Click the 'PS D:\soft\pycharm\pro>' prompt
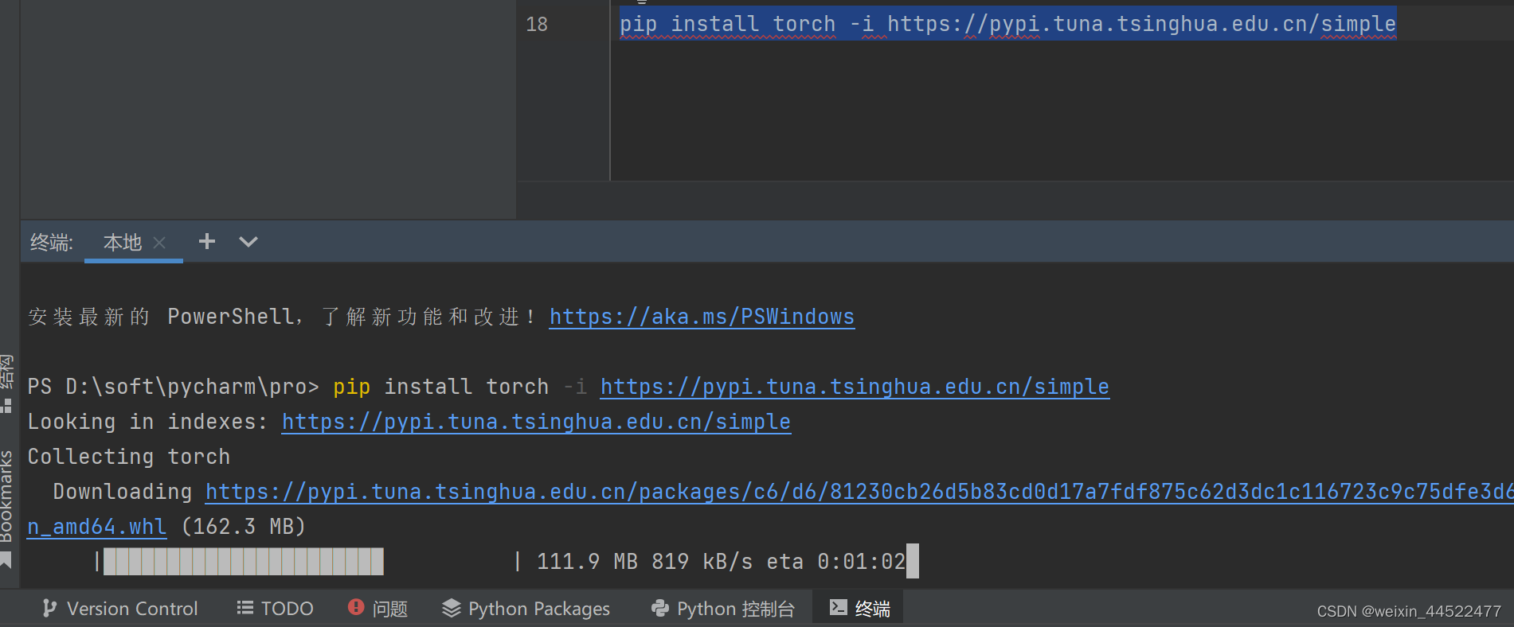Image resolution: width=1514 pixels, height=627 pixels. click(x=174, y=387)
